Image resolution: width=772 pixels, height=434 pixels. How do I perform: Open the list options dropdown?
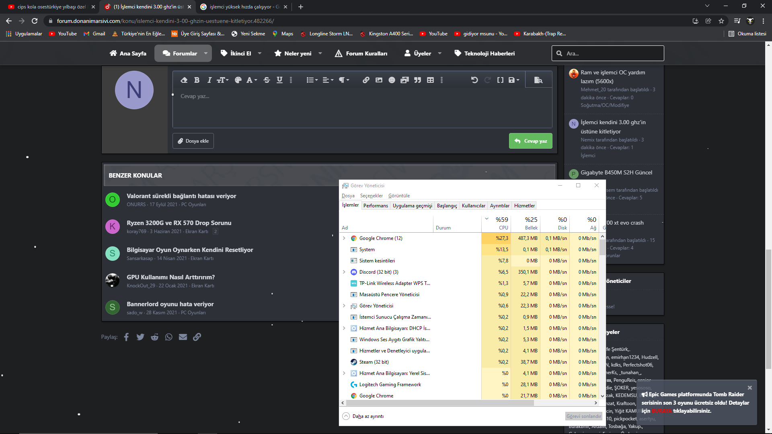[x=312, y=80]
